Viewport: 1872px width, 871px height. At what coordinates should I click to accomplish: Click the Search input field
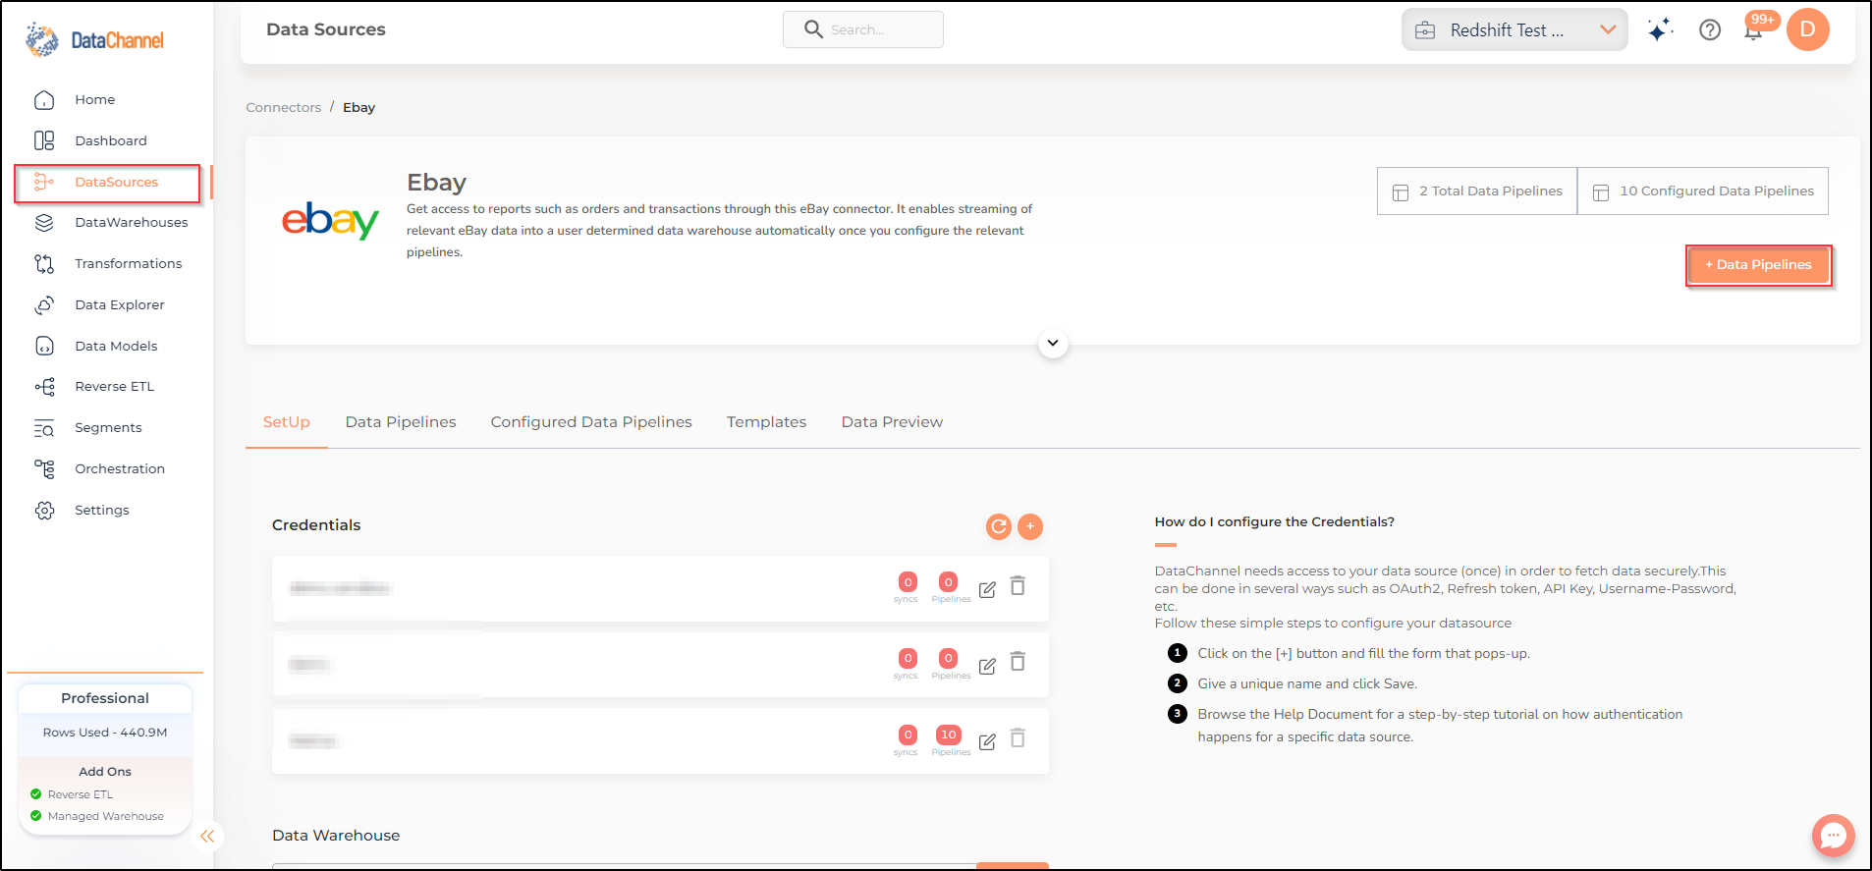pyautogui.click(x=863, y=29)
